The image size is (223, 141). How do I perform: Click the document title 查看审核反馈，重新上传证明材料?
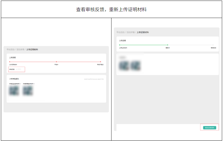pyautogui.click(x=111, y=9)
